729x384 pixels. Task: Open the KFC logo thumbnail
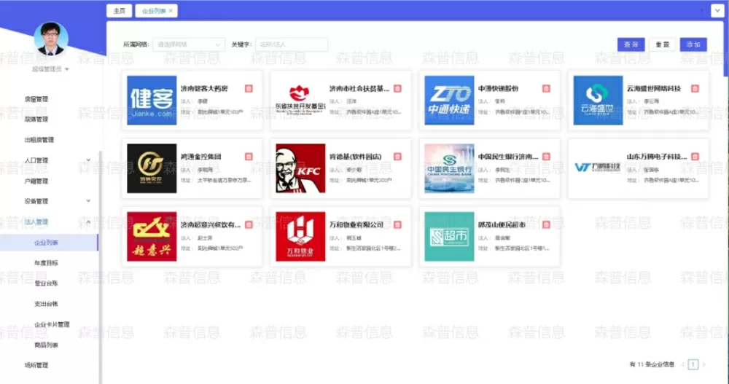coord(300,168)
